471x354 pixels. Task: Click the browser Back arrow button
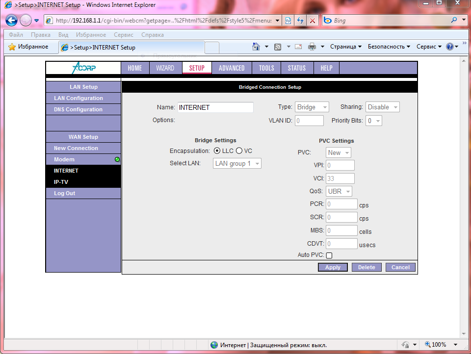point(12,21)
